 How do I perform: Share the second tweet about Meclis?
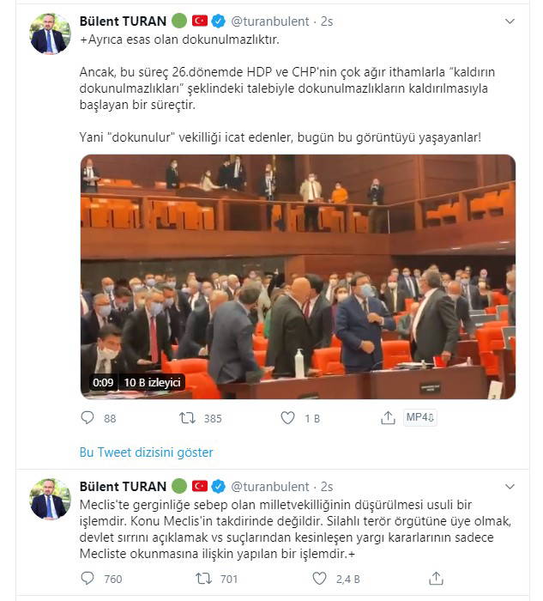point(436,578)
